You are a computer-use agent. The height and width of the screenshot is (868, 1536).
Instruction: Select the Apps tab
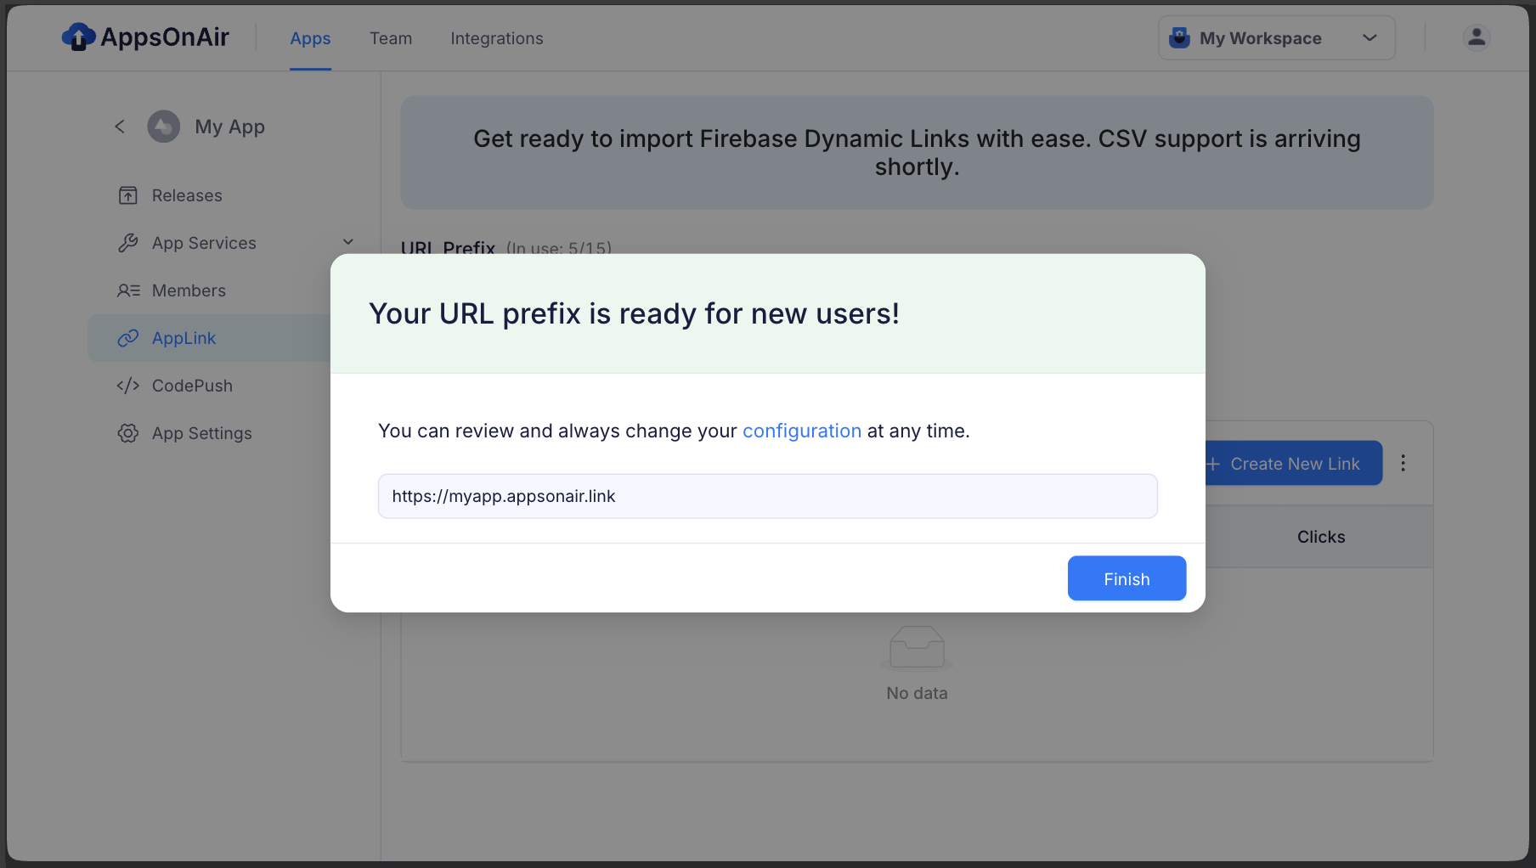coord(310,38)
